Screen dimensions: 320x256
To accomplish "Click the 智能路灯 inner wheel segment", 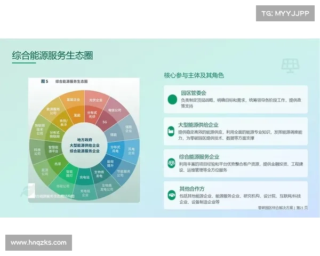I will click(69, 173).
